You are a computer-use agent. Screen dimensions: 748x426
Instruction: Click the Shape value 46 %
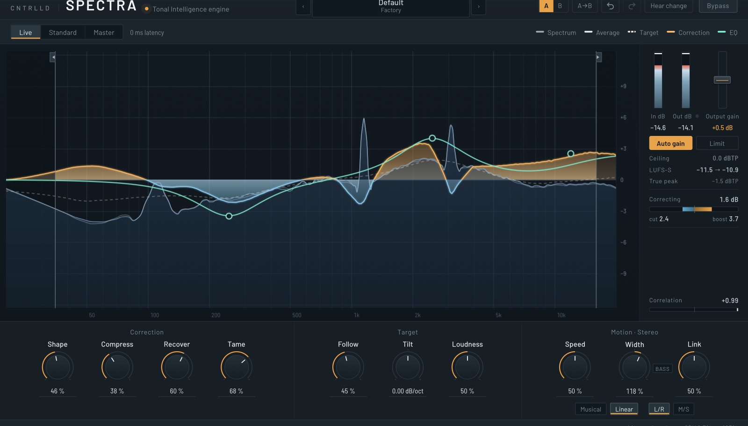click(x=58, y=391)
